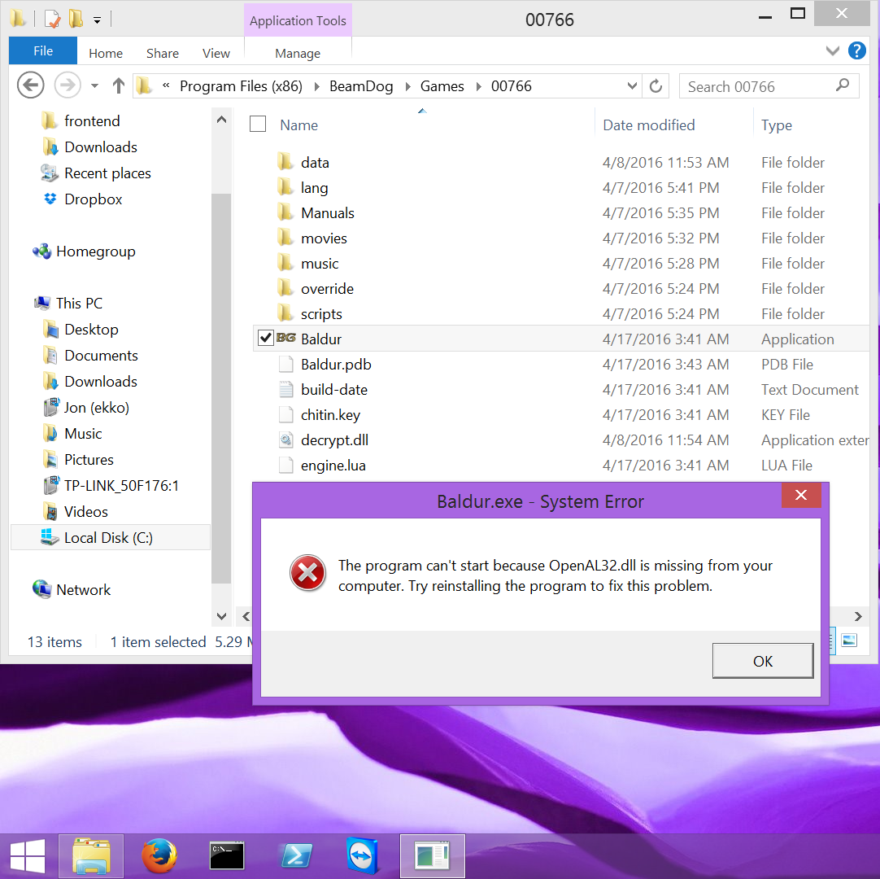Uncheck the Baldur application checkbox
Screen dimensions: 880x879
pos(265,338)
